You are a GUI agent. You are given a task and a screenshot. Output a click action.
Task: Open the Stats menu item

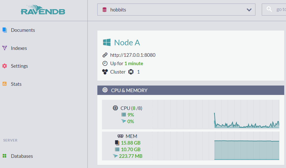pos(16,84)
